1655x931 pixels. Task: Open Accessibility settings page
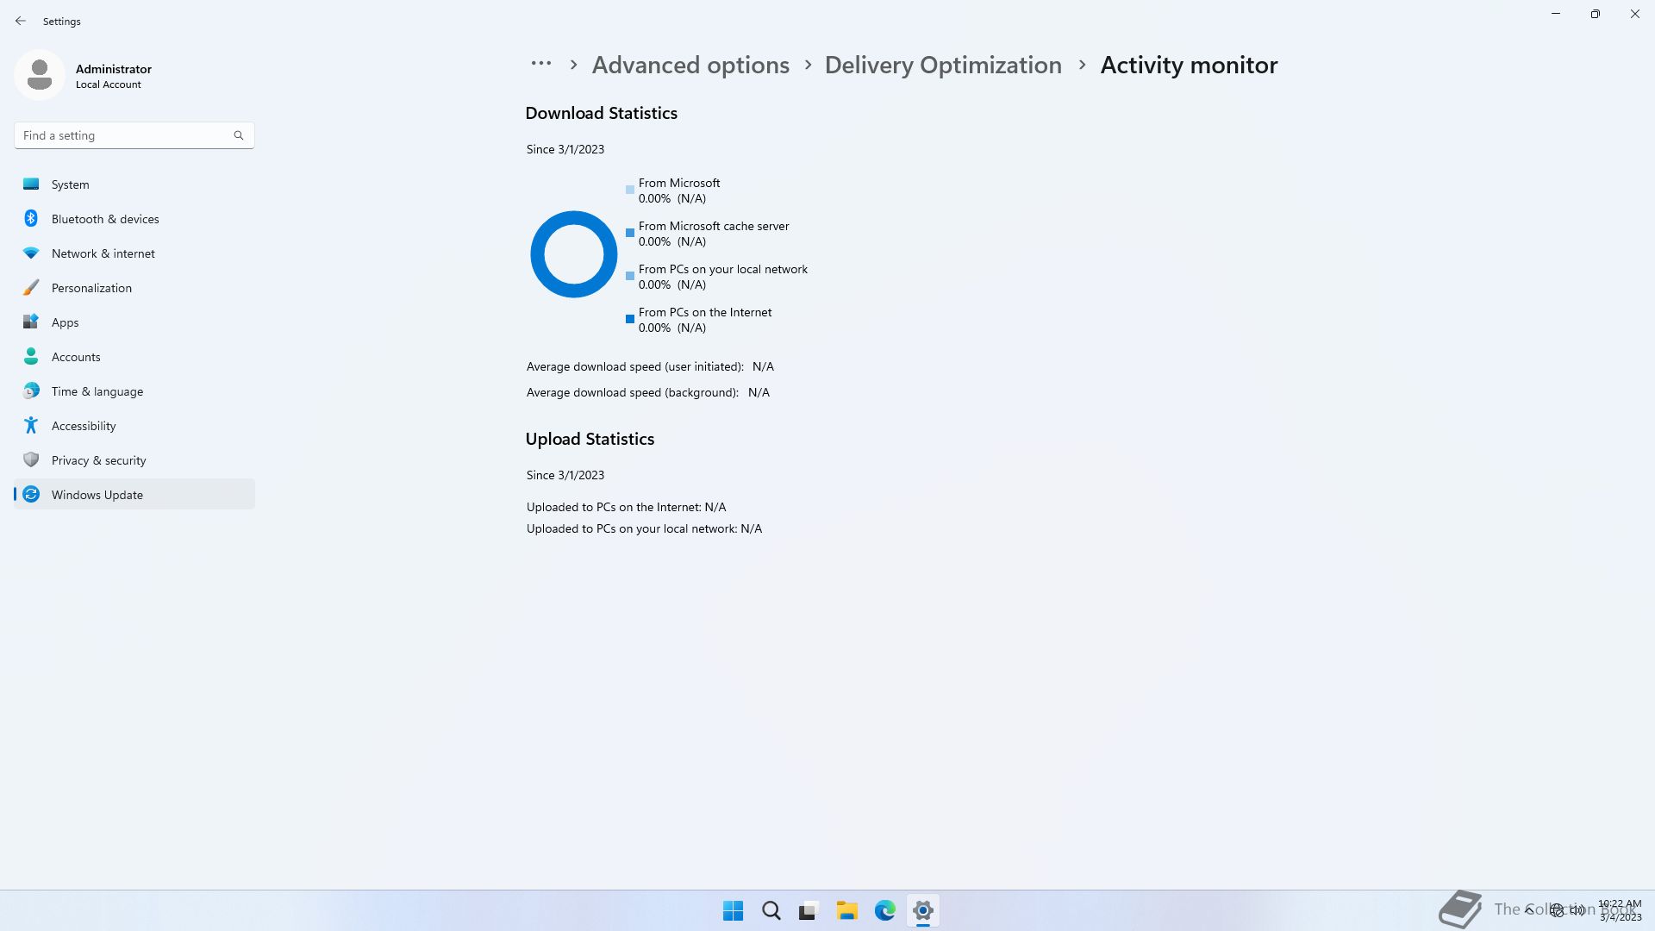point(83,426)
